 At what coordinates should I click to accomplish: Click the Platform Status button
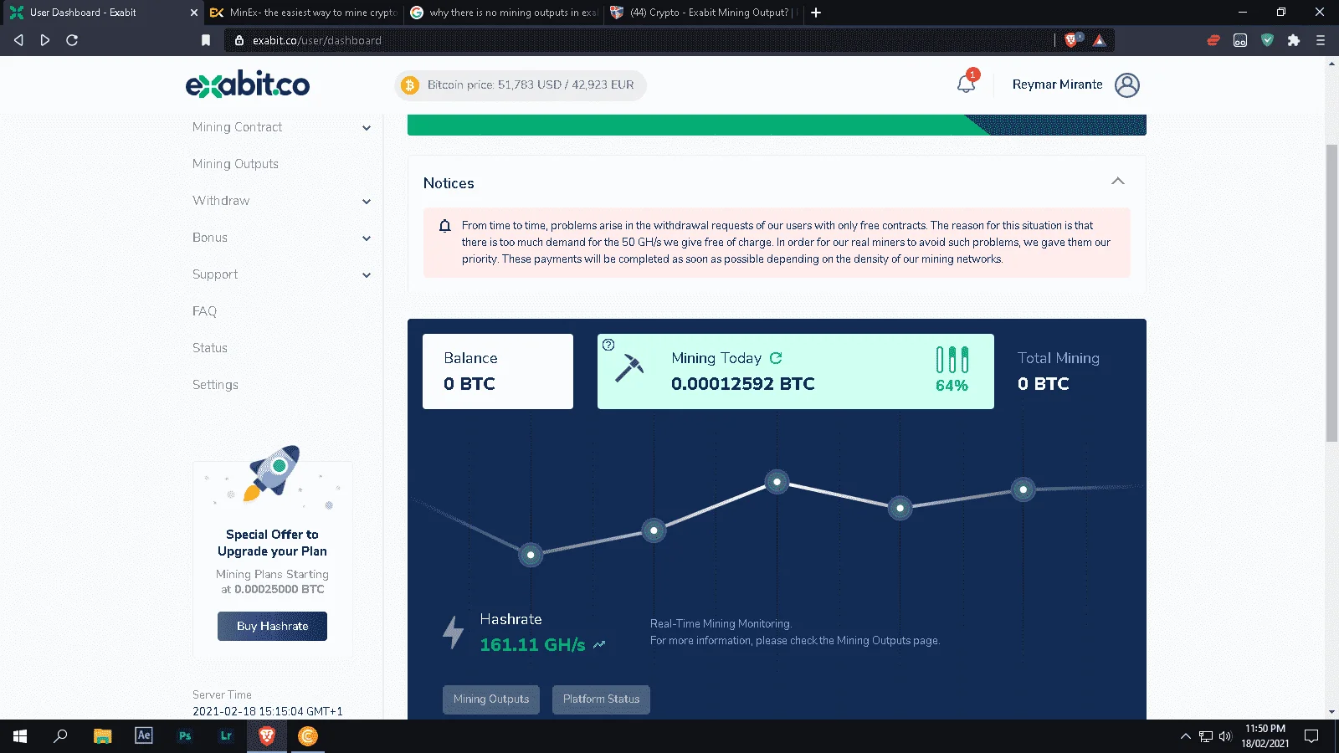coord(601,699)
